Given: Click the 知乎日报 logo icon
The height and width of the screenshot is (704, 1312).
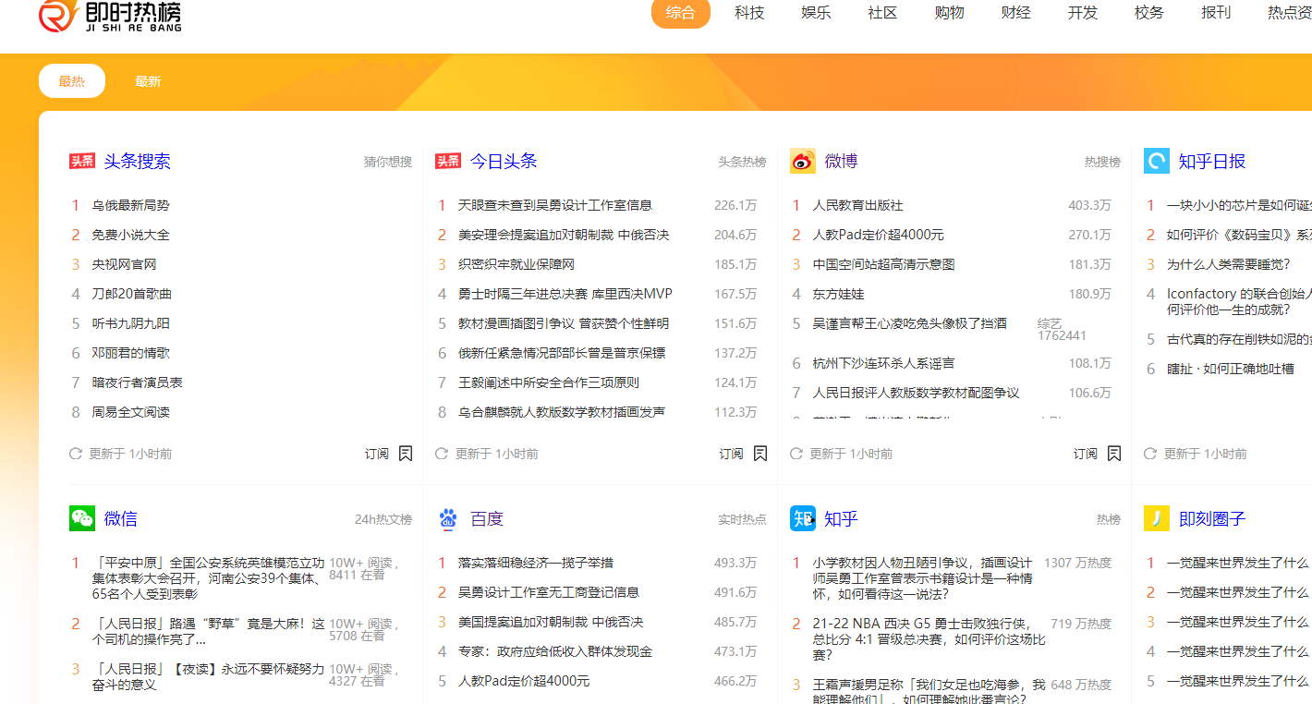Looking at the screenshot, I should tap(1157, 161).
